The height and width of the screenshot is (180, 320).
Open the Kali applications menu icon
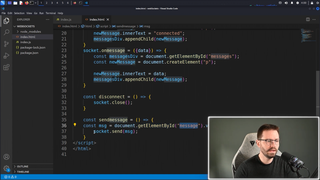tap(2, 2)
